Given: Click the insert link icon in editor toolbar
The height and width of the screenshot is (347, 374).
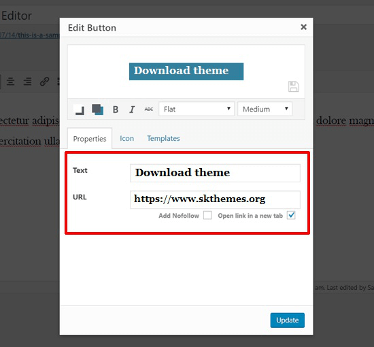Looking at the screenshot, I should click(x=44, y=82).
